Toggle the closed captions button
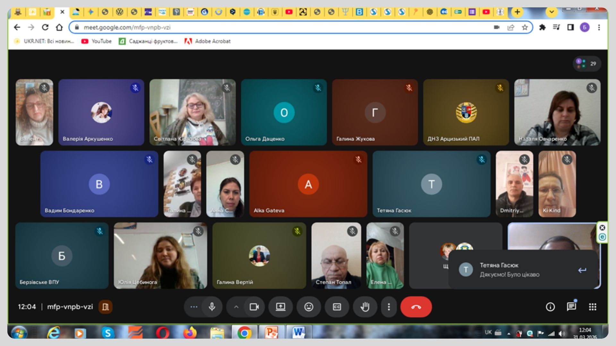 pyautogui.click(x=337, y=307)
